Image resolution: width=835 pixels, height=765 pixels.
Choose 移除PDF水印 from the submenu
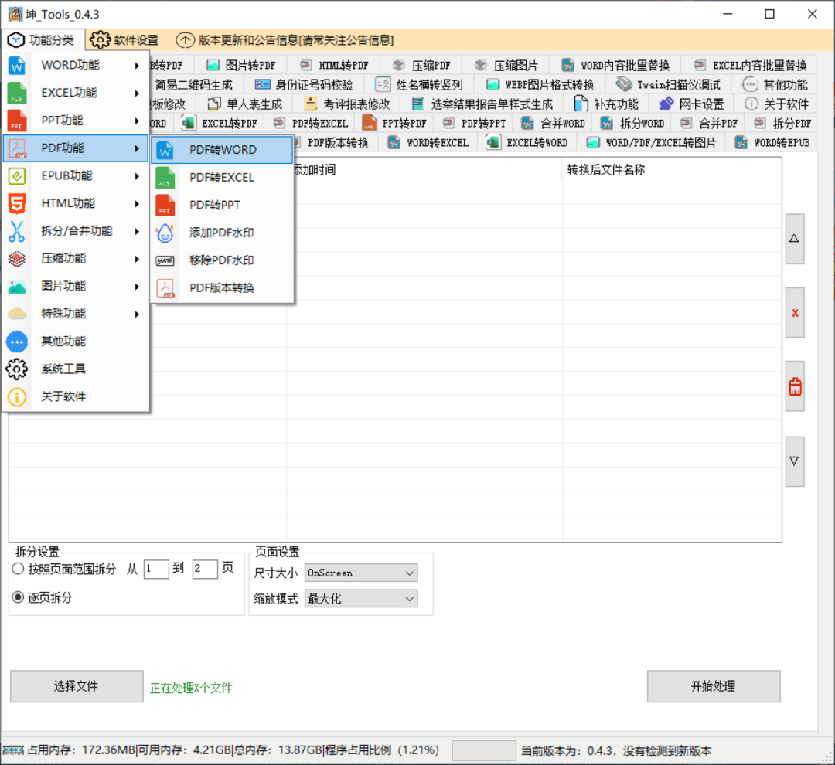222,260
